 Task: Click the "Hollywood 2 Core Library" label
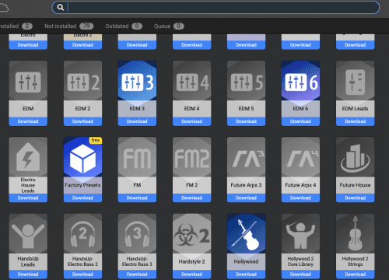tap(301, 261)
